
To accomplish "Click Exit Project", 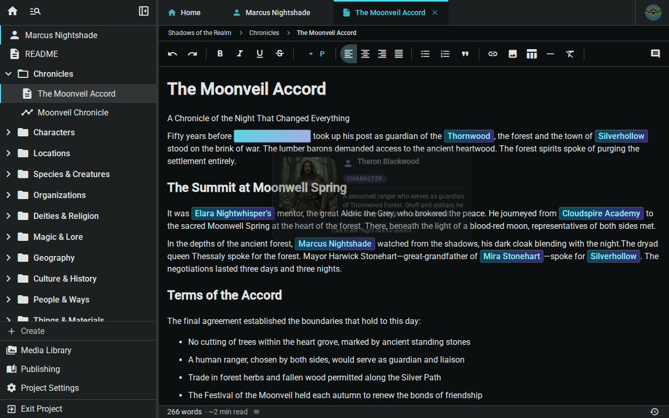I will click(78, 409).
